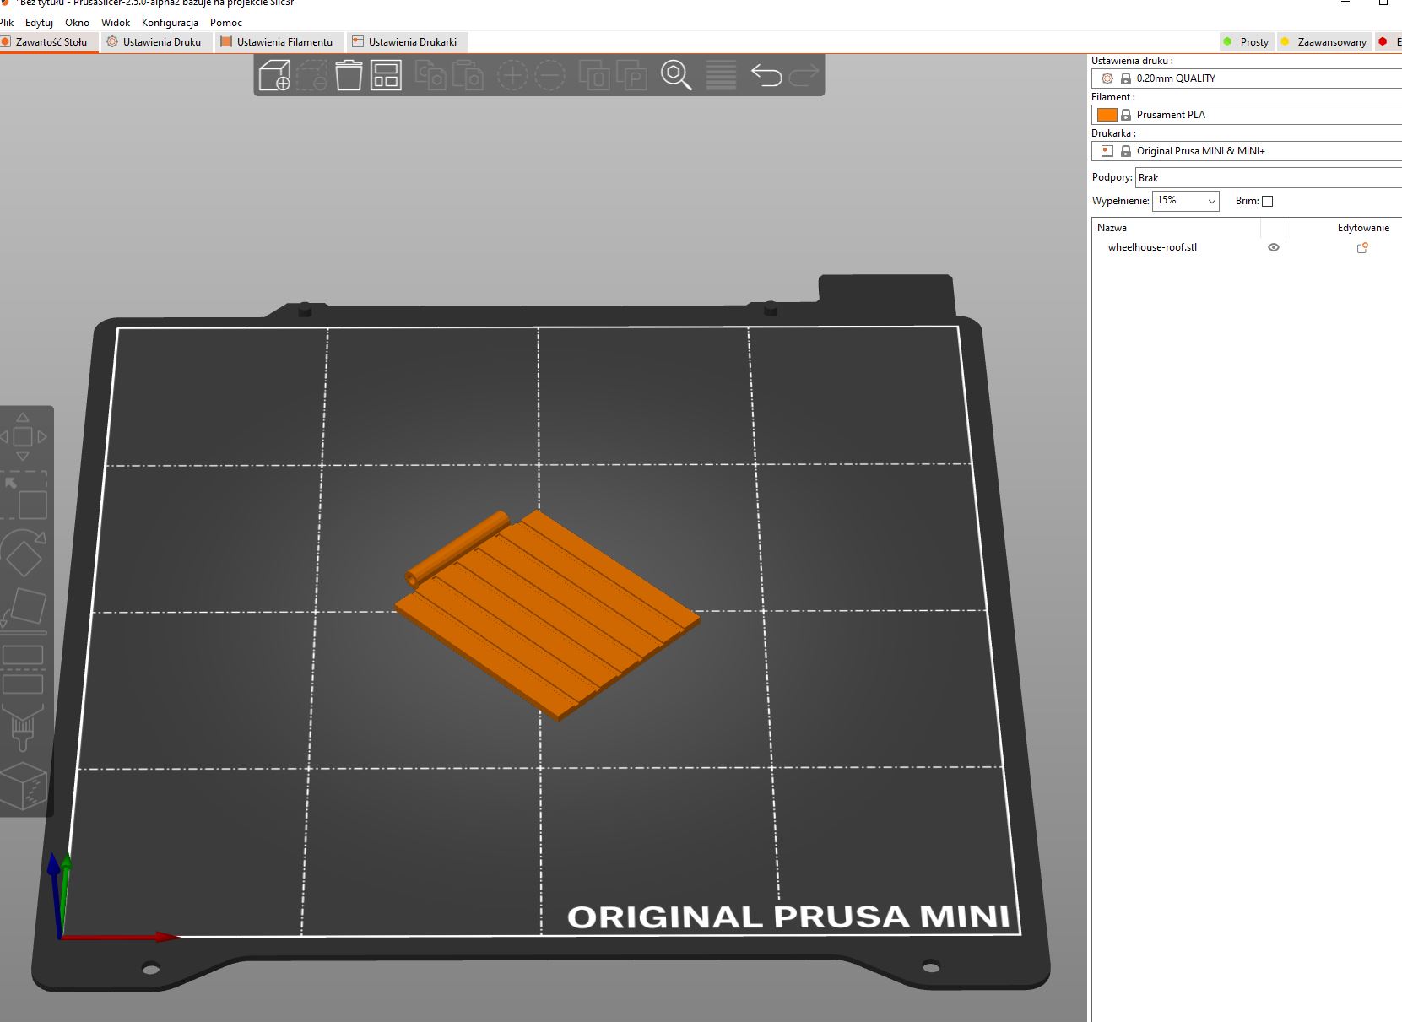
Task: Select wheelhouse-roof.stl in object list
Action: pyautogui.click(x=1152, y=247)
